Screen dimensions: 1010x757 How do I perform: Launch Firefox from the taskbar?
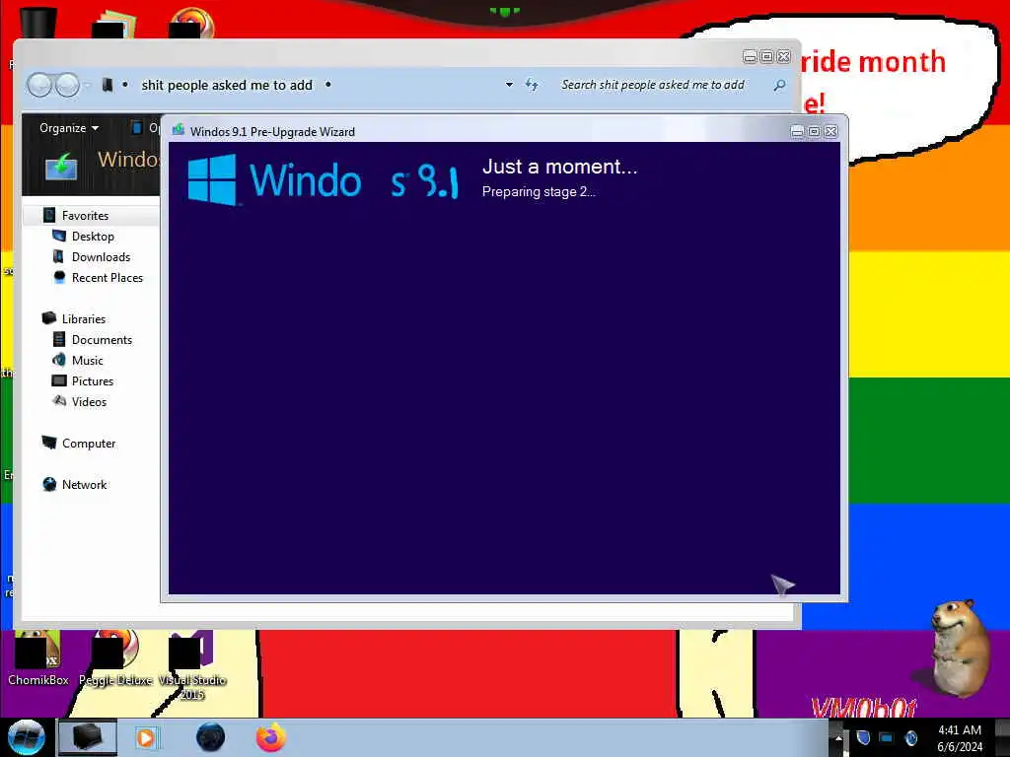(271, 737)
